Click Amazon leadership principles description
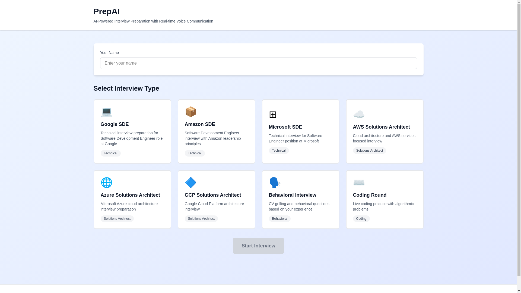The image size is (521, 293). [213, 138]
